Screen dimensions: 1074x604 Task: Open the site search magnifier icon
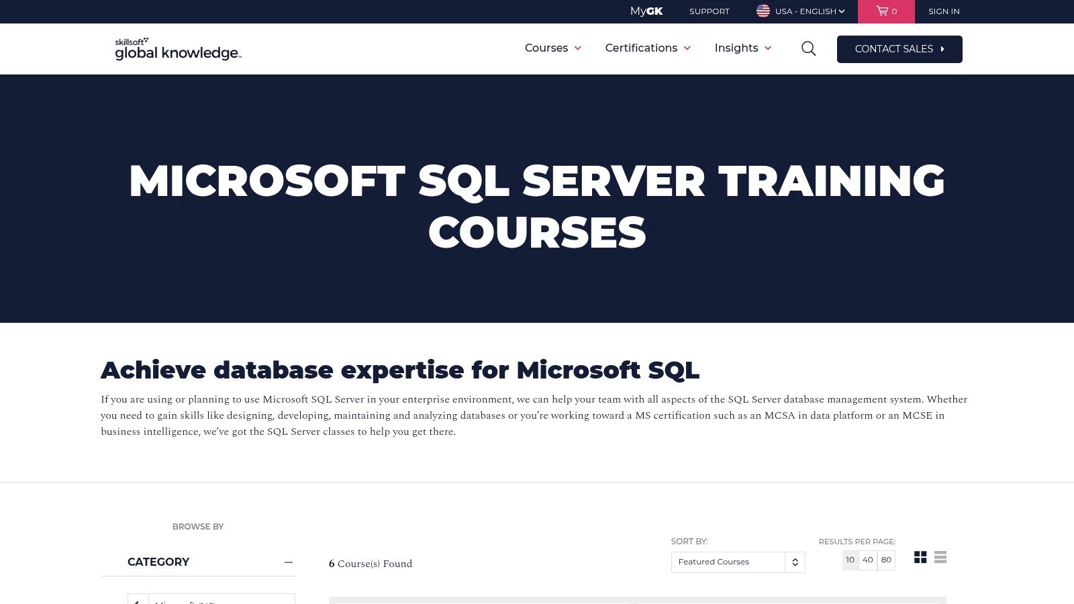pos(809,48)
